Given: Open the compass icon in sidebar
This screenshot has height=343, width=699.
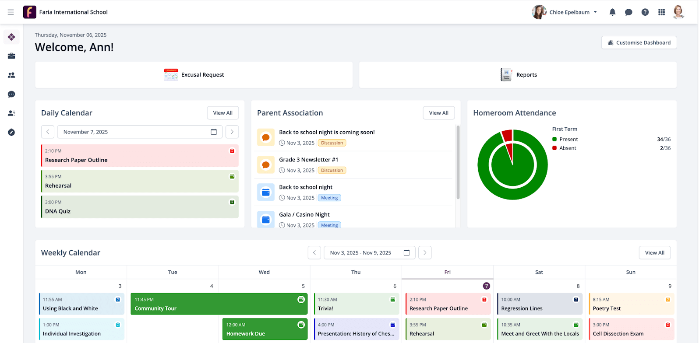Looking at the screenshot, I should coord(11,132).
